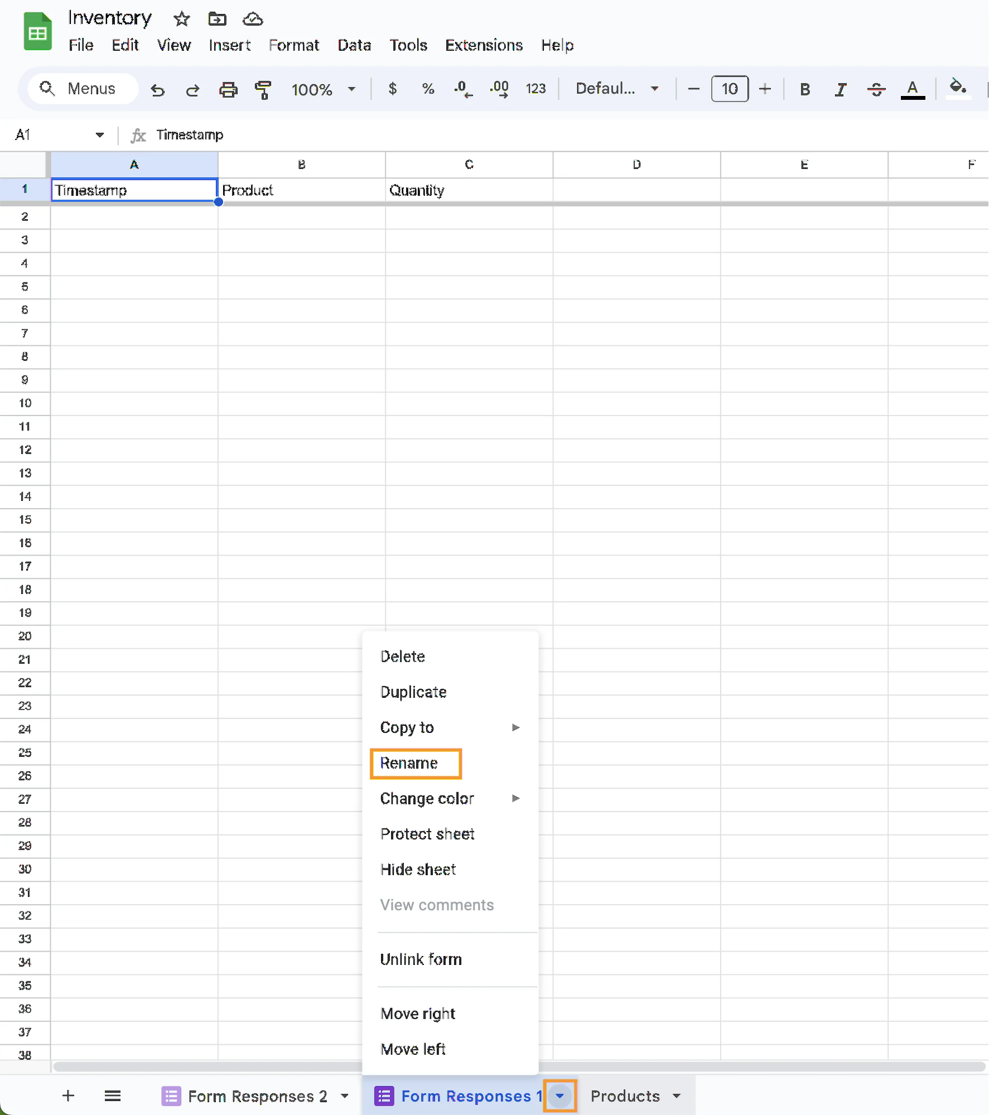989x1115 pixels.
Task: Open Form Responses 2 tab dropdown arrow
Action: (345, 1096)
